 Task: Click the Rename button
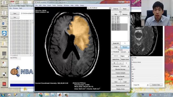(125, 47)
